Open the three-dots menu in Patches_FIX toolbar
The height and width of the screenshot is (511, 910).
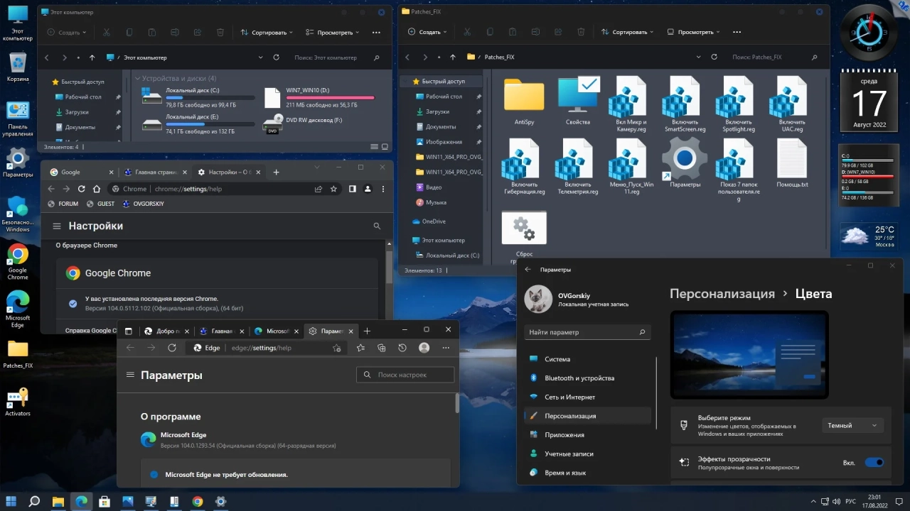(x=737, y=32)
